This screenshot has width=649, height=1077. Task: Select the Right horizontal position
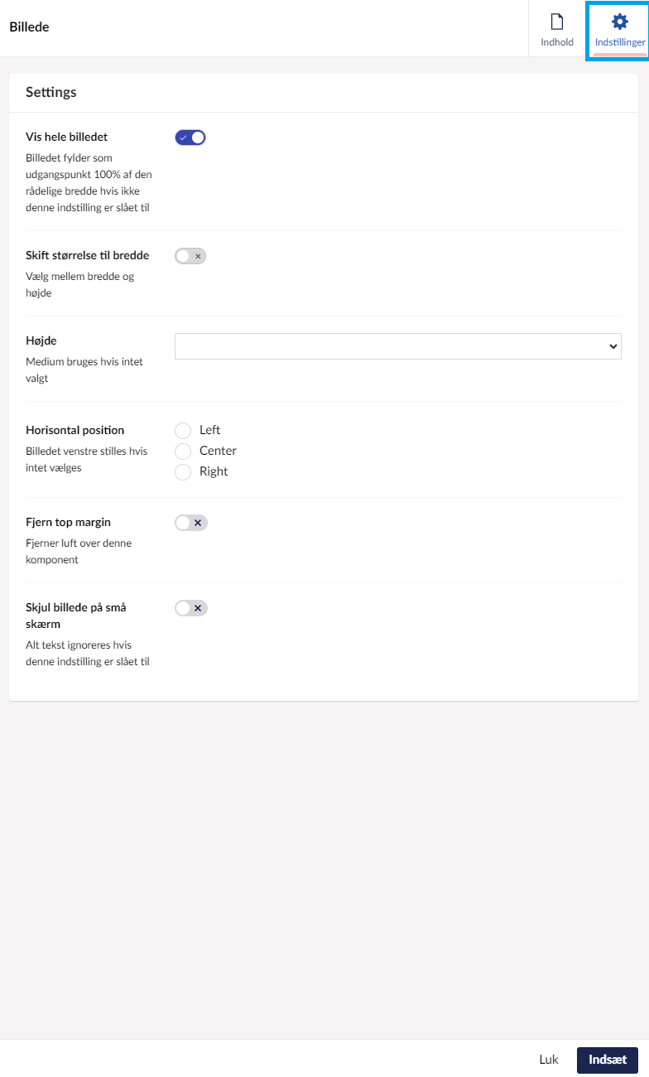[x=183, y=471]
